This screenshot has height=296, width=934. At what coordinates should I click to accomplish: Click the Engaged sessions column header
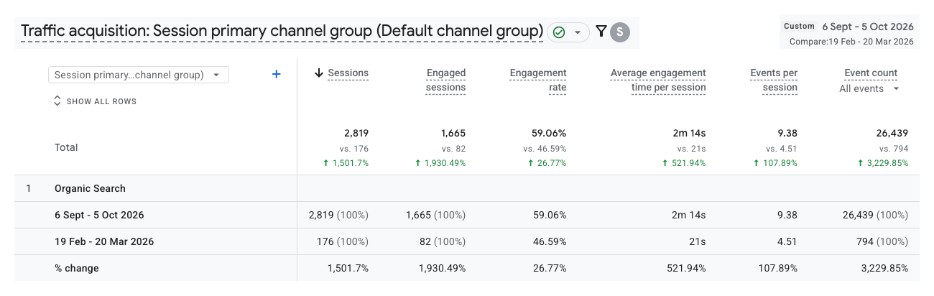tap(446, 80)
